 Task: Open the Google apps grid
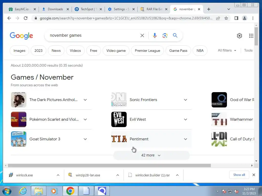pos(251,36)
